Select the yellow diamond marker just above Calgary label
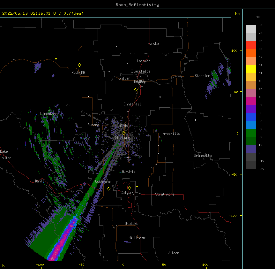Viewport: 275px width, 269px height. 129,188
